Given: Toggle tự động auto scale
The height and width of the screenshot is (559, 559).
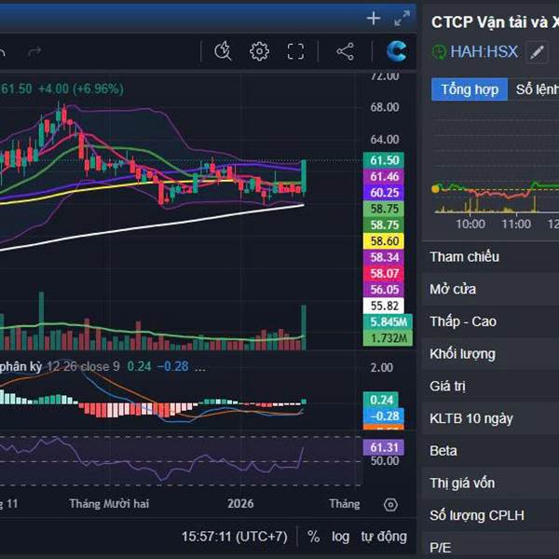Looking at the screenshot, I should pos(384,537).
